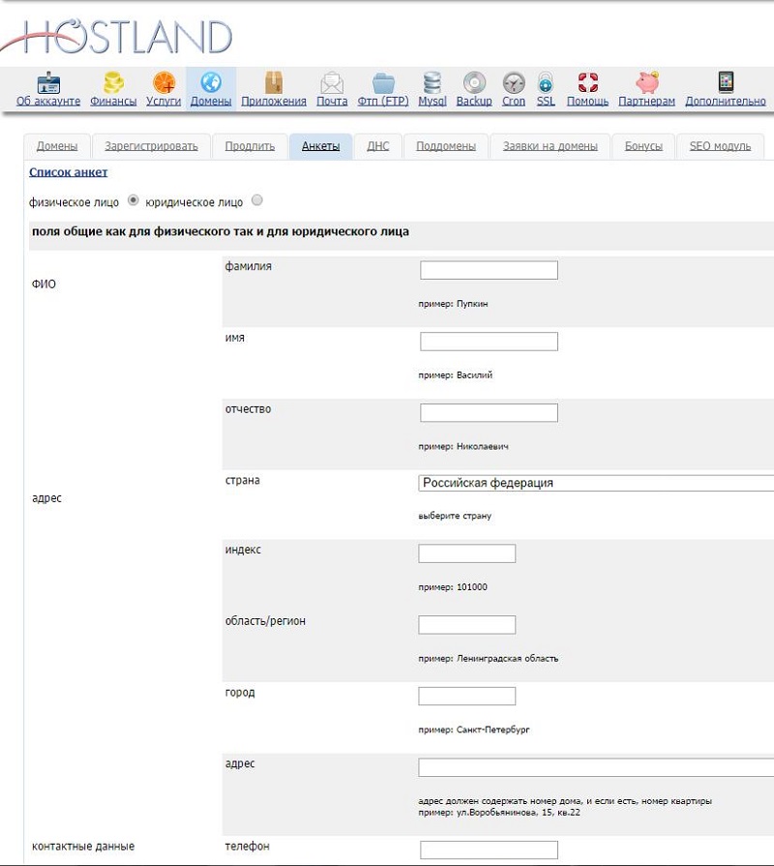Open the Фтп (FTP) folder icon

(x=383, y=83)
